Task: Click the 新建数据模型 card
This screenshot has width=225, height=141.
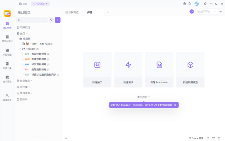Action: tap(190, 70)
